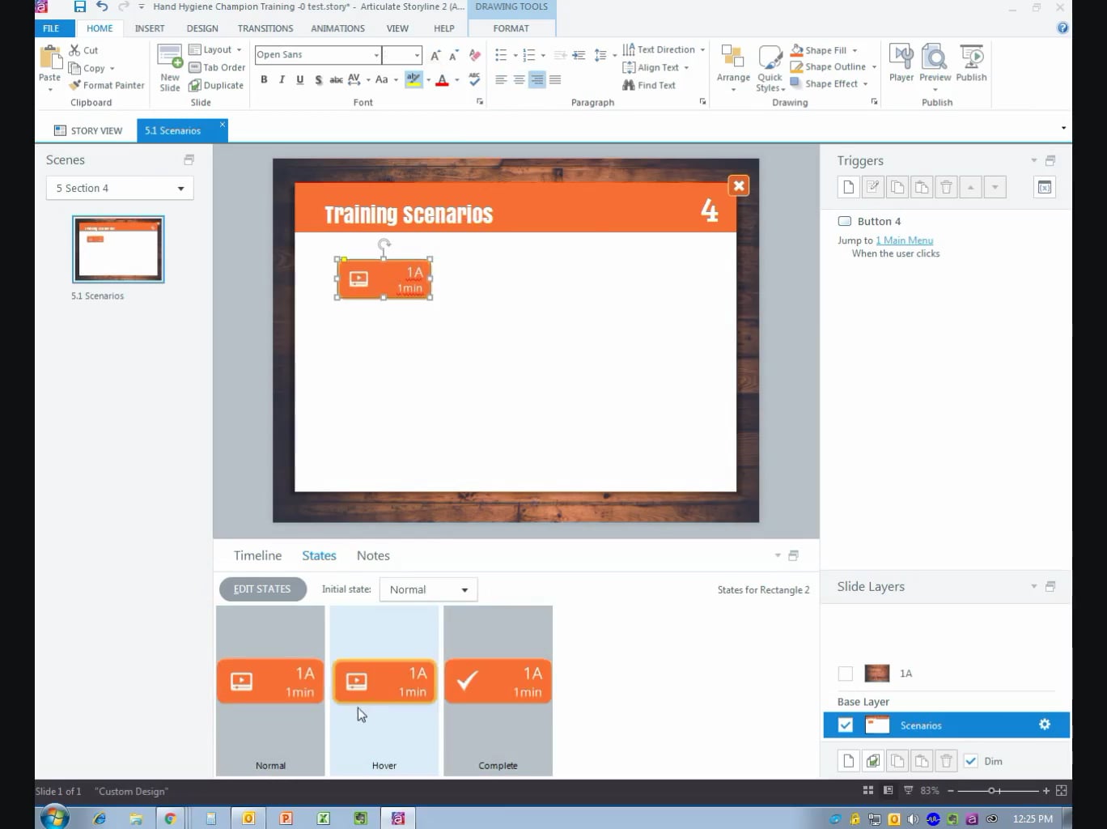Screen dimensions: 1107x829
Task: Apply strikethrough formatting
Action: [x=336, y=79]
